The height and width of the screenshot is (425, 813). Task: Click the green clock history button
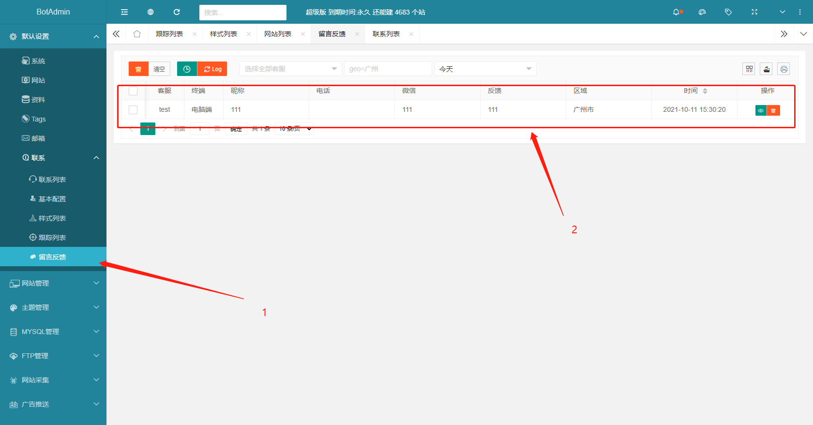coord(187,69)
